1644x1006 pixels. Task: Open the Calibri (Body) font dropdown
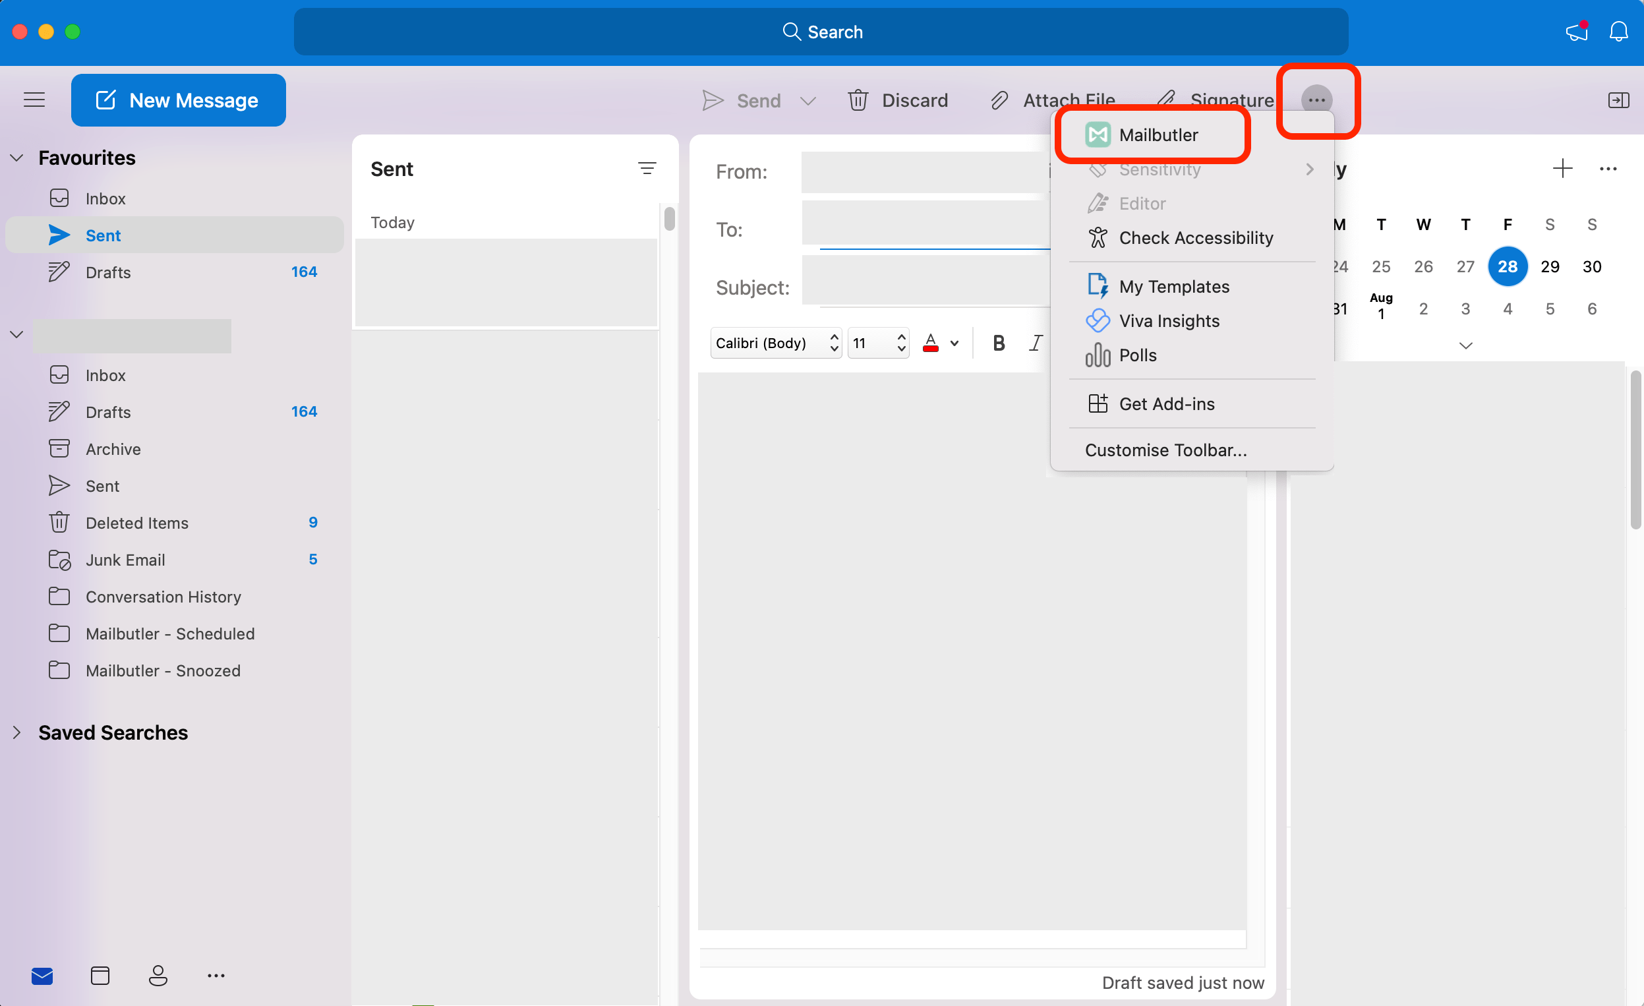(775, 343)
